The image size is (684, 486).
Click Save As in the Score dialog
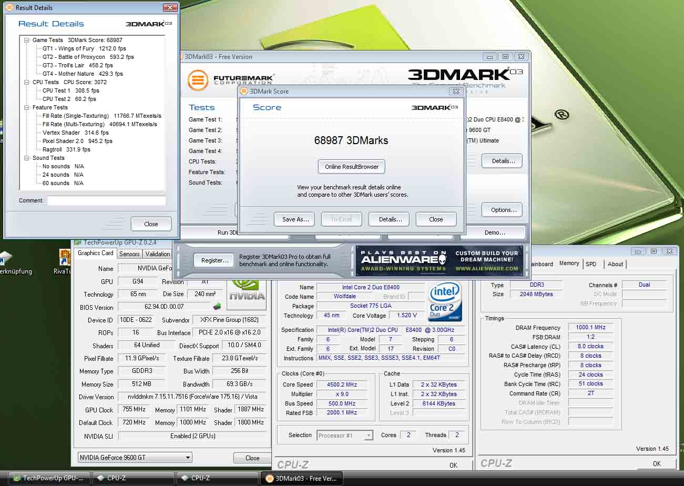pyautogui.click(x=294, y=219)
